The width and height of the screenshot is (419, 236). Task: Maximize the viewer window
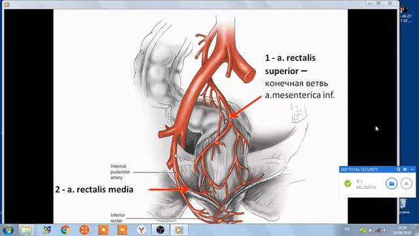click(378, 3)
